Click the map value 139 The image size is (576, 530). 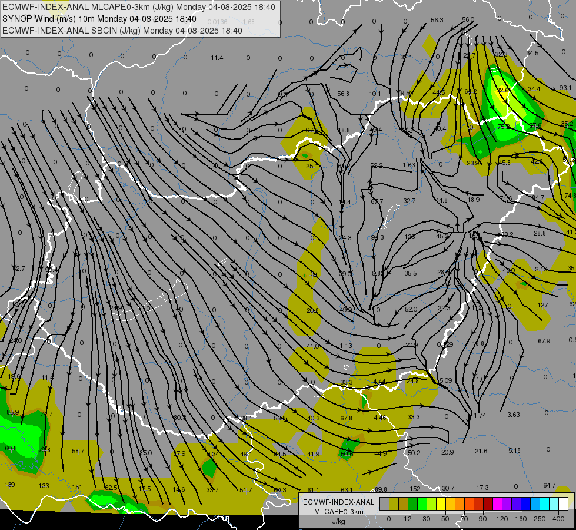pyautogui.click(x=9, y=485)
